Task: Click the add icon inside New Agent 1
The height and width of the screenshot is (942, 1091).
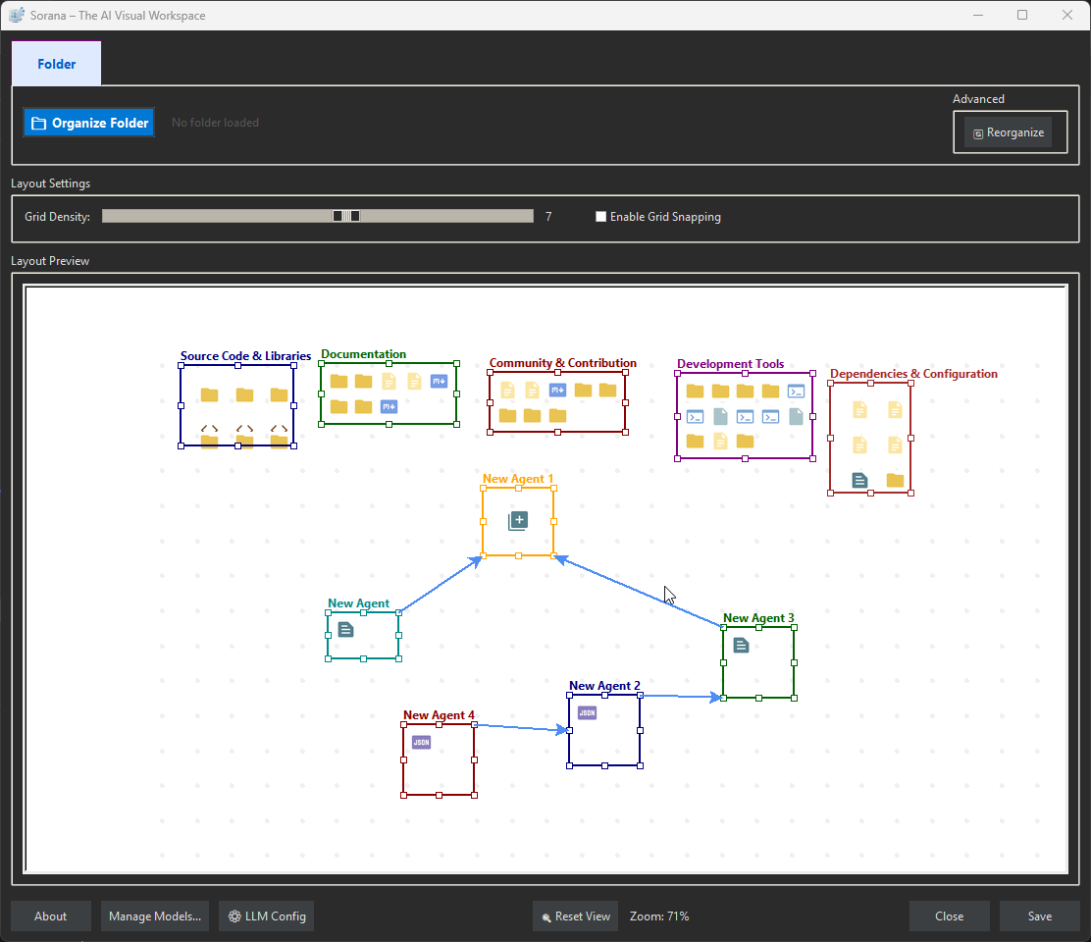Action: coord(518,521)
